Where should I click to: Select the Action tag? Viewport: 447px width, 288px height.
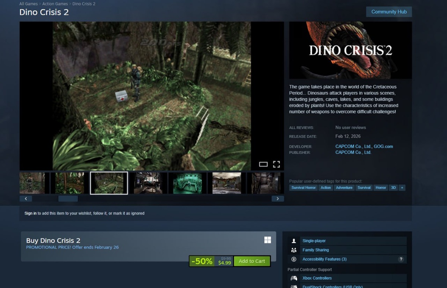tap(326, 188)
